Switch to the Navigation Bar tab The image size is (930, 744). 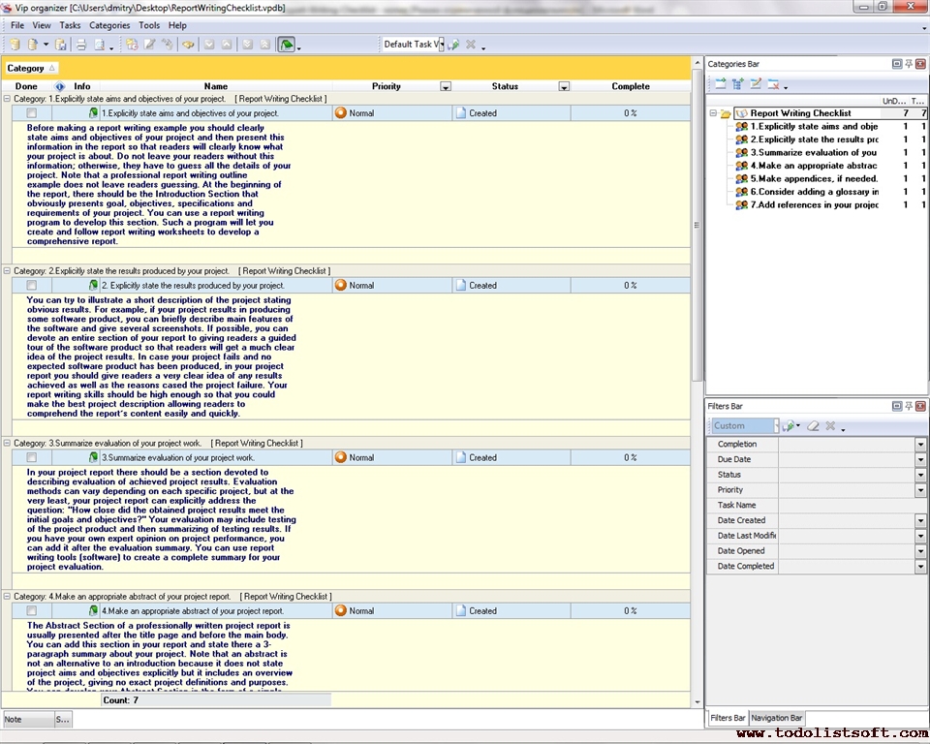[777, 718]
